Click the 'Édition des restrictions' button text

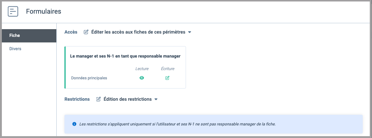[127, 99]
